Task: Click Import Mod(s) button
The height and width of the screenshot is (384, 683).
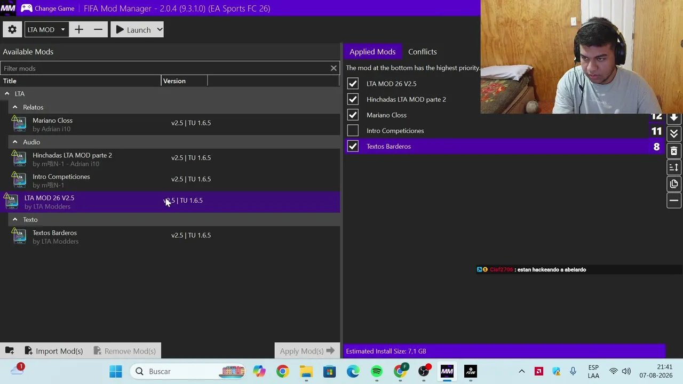Action: pyautogui.click(x=53, y=351)
